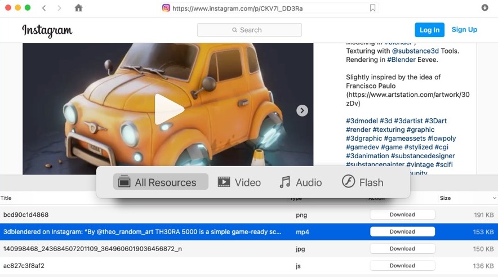Image resolution: width=498 pixels, height=277 pixels.
Task: Focus the Instagram Search box
Action: click(x=250, y=30)
